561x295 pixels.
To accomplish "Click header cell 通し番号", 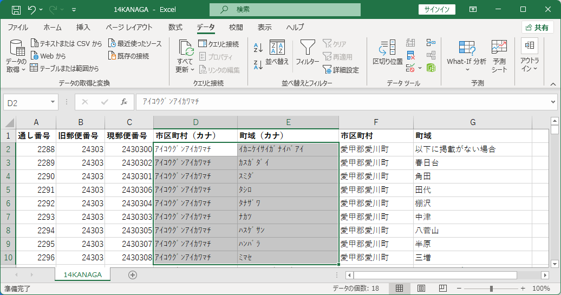I will point(36,136).
